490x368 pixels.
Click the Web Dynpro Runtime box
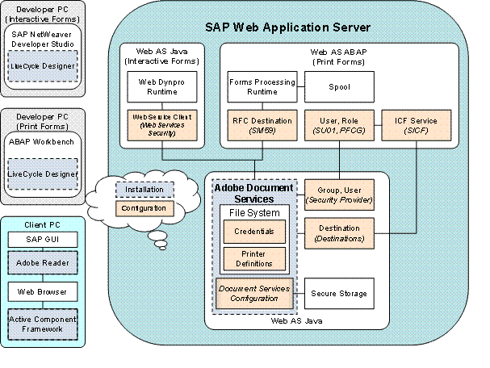(164, 87)
